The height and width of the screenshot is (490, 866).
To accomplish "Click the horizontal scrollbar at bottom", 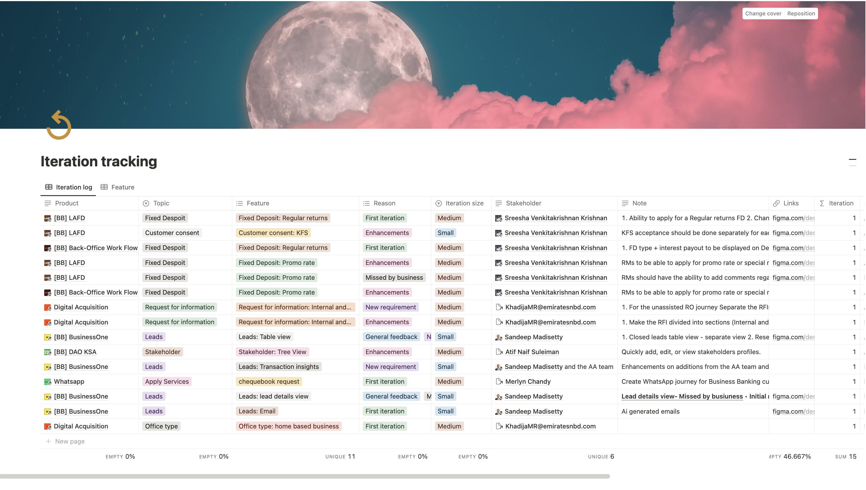I will [305, 476].
